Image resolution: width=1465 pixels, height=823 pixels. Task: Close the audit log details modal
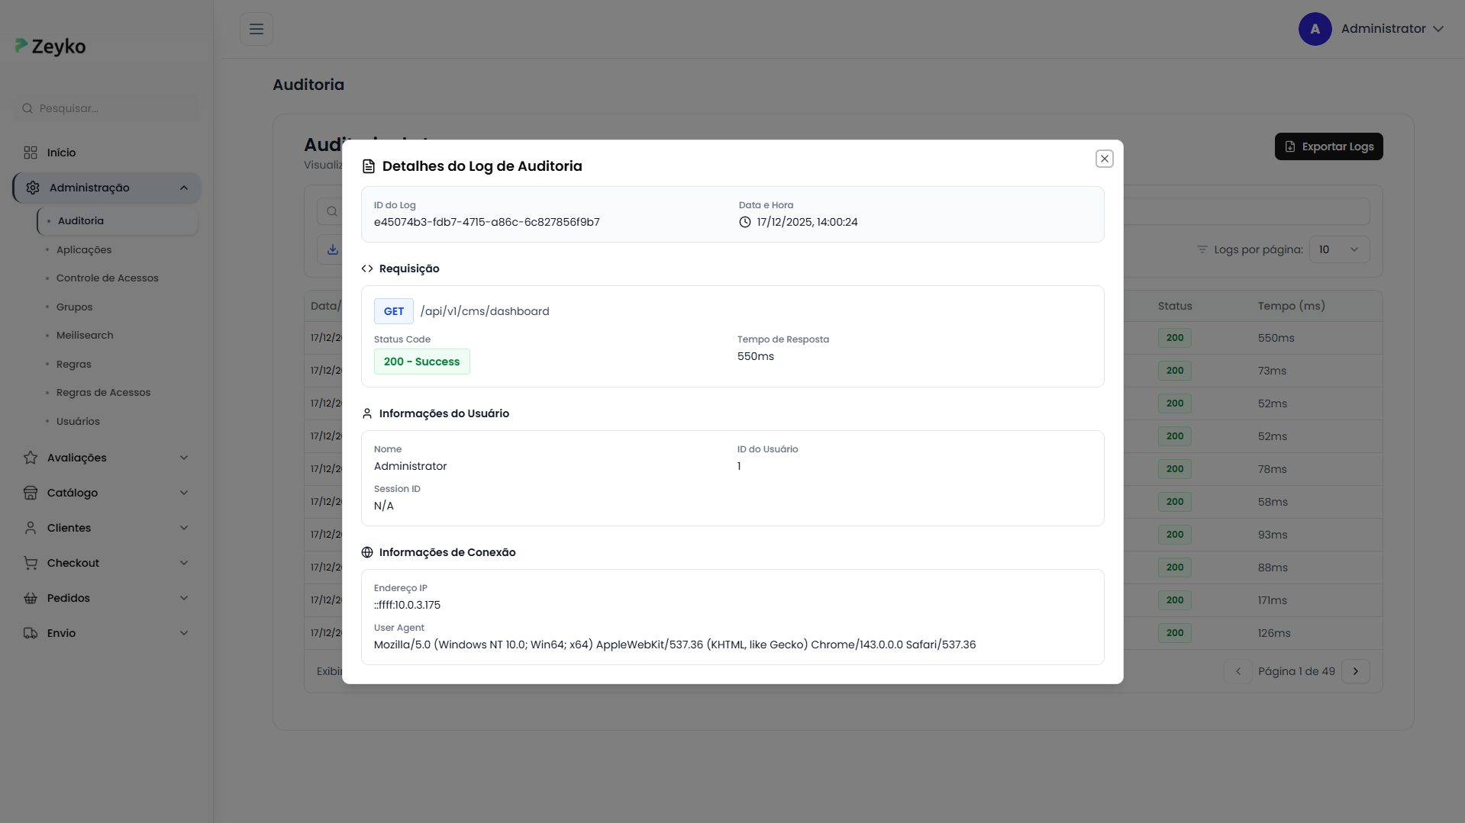[x=1104, y=158]
